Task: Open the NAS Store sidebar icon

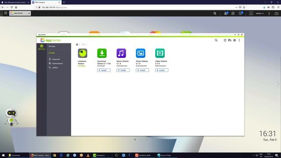Action: coord(42,47)
